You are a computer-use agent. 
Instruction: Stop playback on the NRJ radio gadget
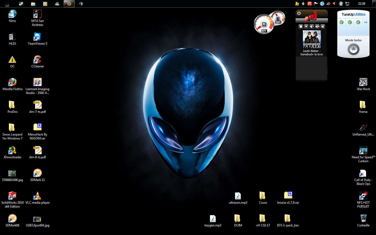(301, 26)
